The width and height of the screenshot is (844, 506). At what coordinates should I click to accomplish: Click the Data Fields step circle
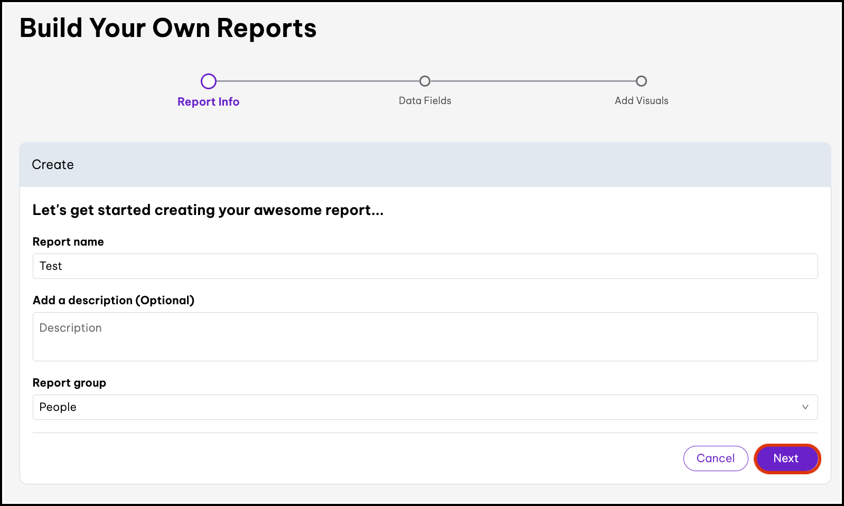click(x=425, y=81)
